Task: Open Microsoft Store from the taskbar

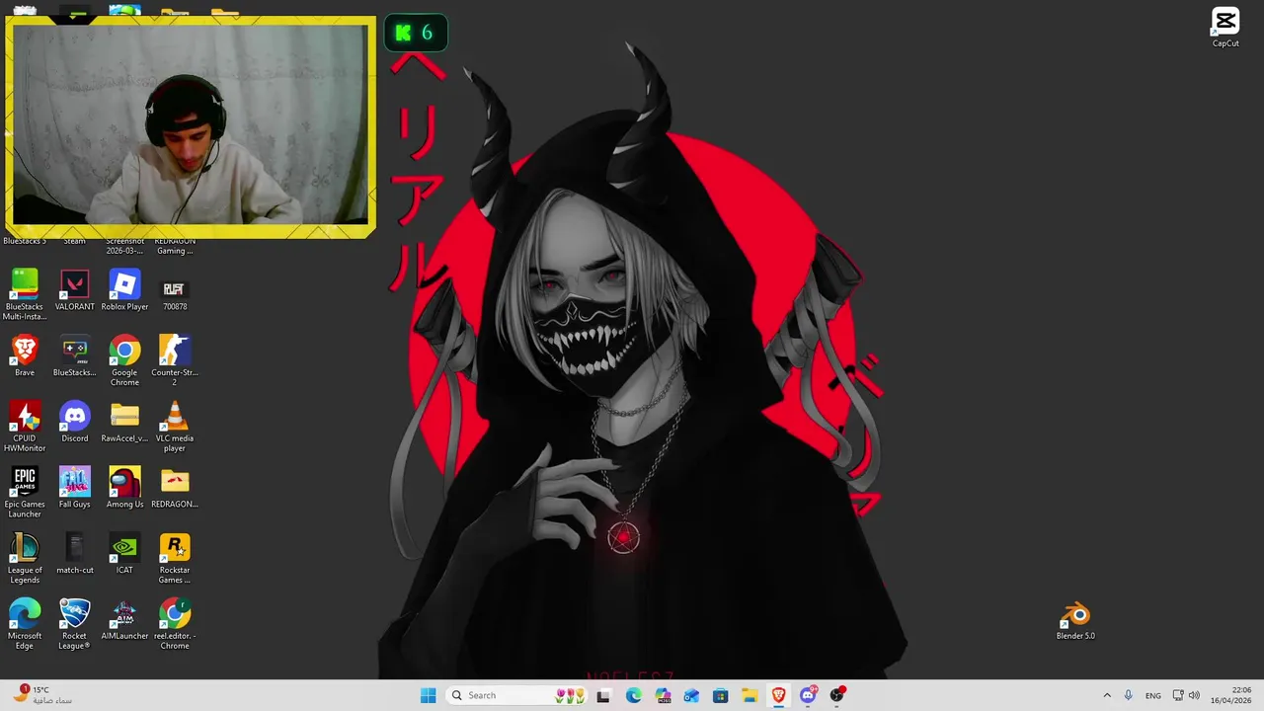Action: click(x=720, y=695)
